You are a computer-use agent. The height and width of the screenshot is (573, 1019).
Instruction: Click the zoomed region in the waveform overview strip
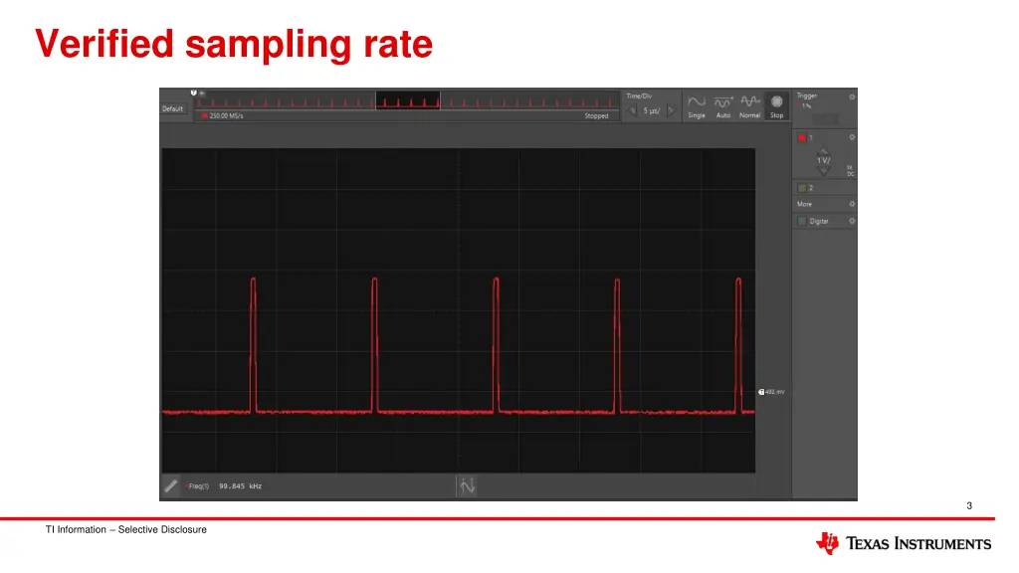click(408, 100)
